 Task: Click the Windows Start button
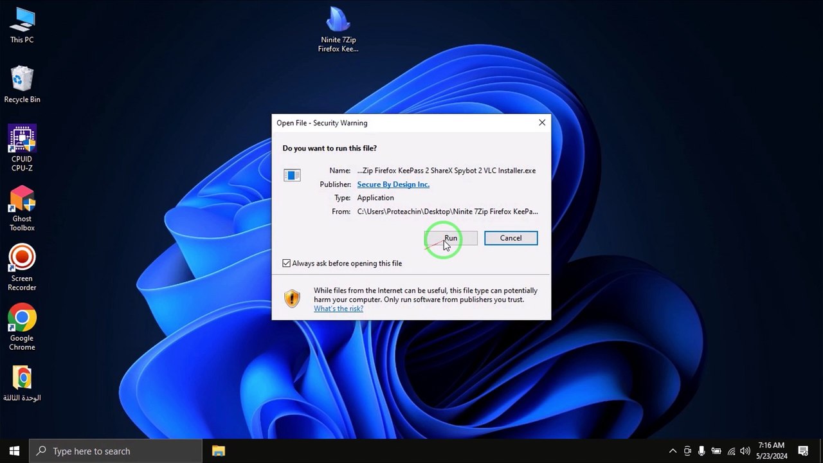(x=14, y=451)
